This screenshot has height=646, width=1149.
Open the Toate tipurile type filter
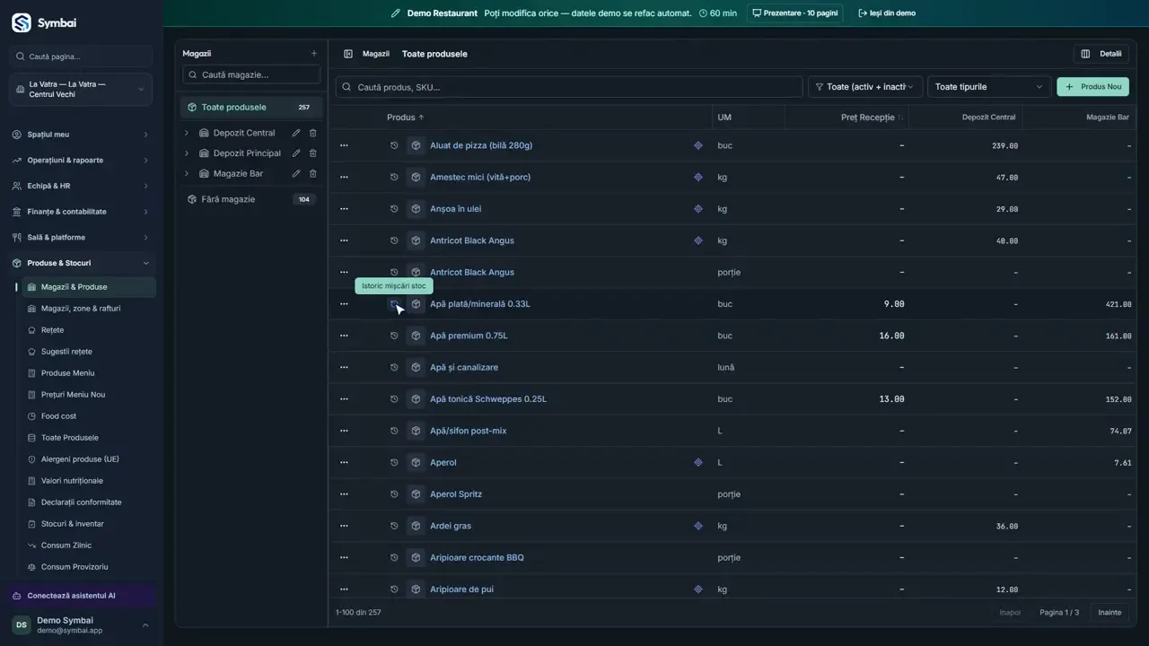click(x=988, y=87)
